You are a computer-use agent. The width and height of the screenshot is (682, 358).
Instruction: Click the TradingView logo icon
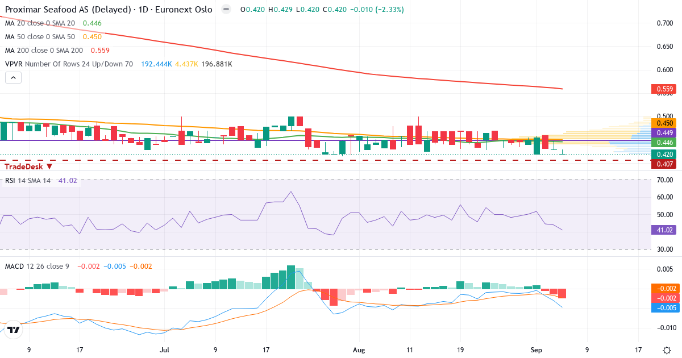pyautogui.click(x=14, y=330)
